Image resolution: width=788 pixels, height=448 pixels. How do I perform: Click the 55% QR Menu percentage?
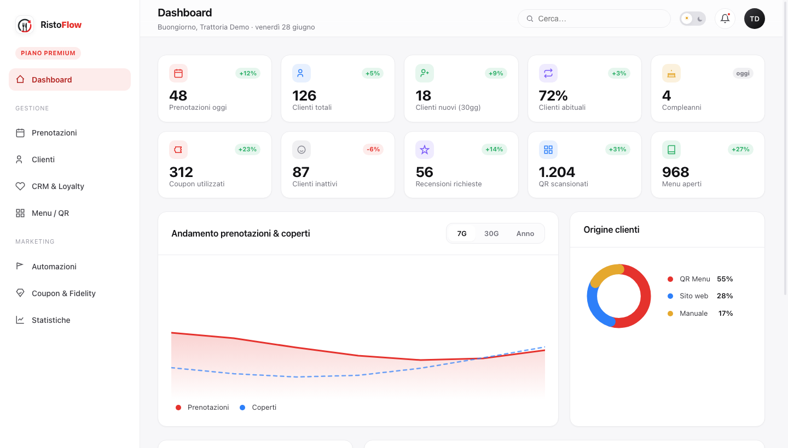pyautogui.click(x=725, y=279)
